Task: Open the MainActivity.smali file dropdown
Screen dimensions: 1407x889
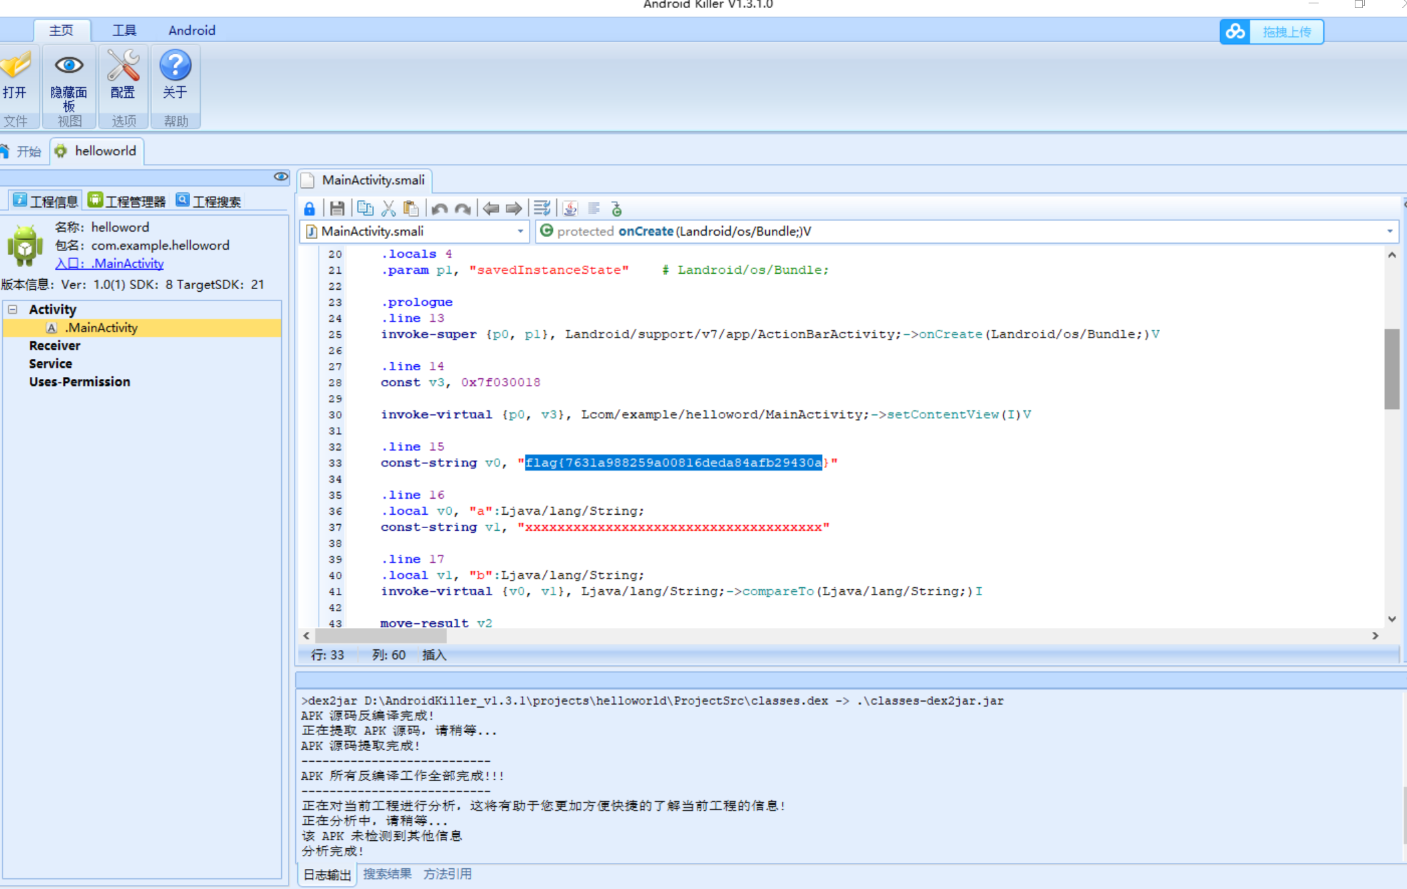Action: pyautogui.click(x=520, y=231)
